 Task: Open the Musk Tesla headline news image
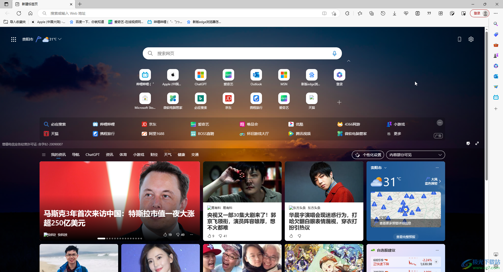120,201
